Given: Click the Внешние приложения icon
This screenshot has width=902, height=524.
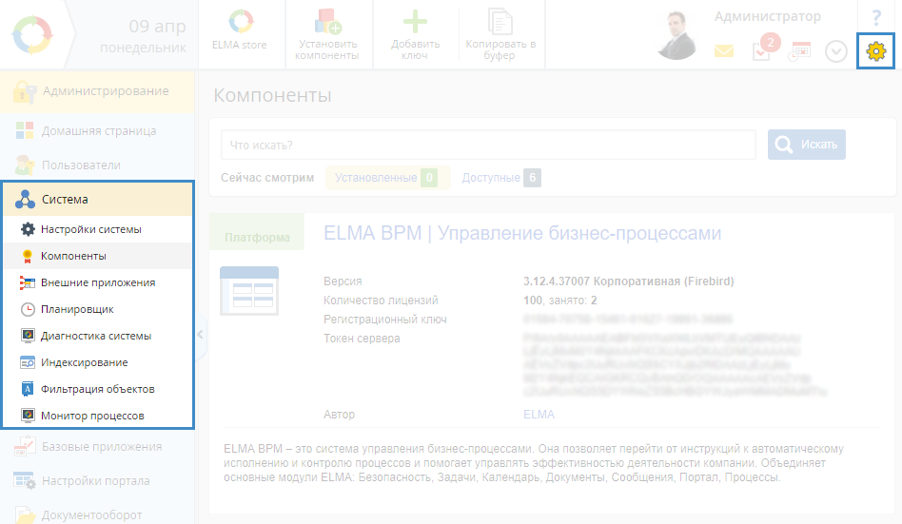Looking at the screenshot, I should coord(27,282).
